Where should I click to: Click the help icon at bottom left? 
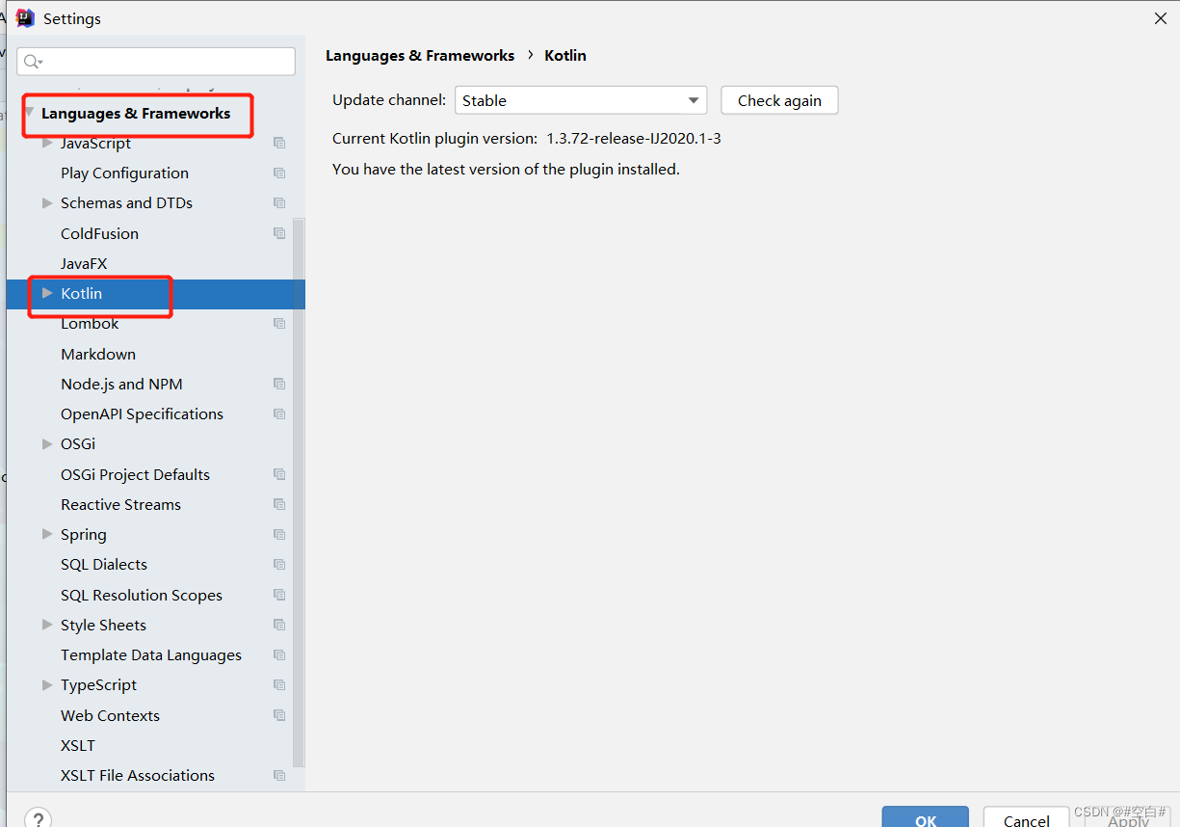(x=38, y=817)
